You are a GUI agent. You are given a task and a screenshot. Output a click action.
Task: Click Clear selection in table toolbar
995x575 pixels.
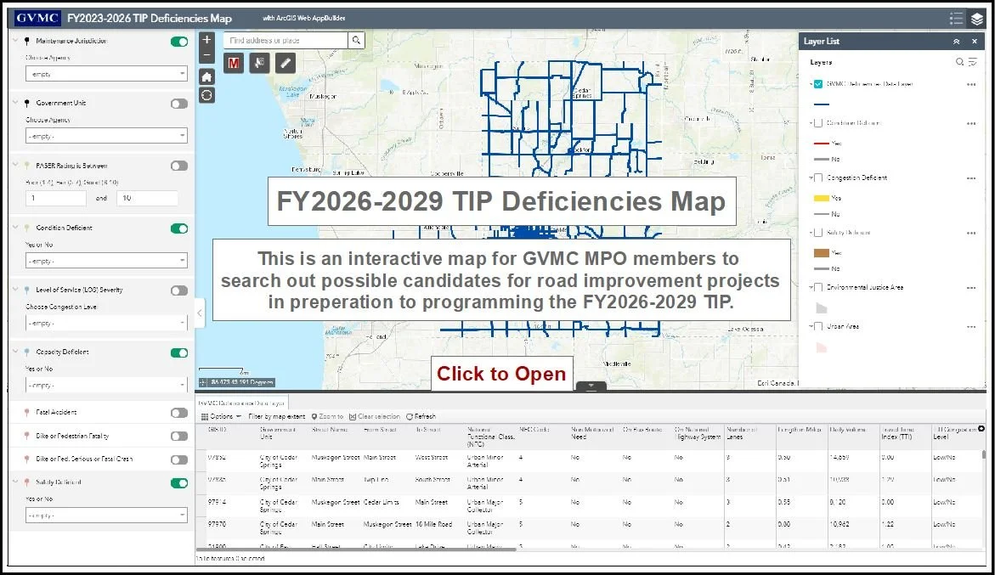(x=375, y=416)
